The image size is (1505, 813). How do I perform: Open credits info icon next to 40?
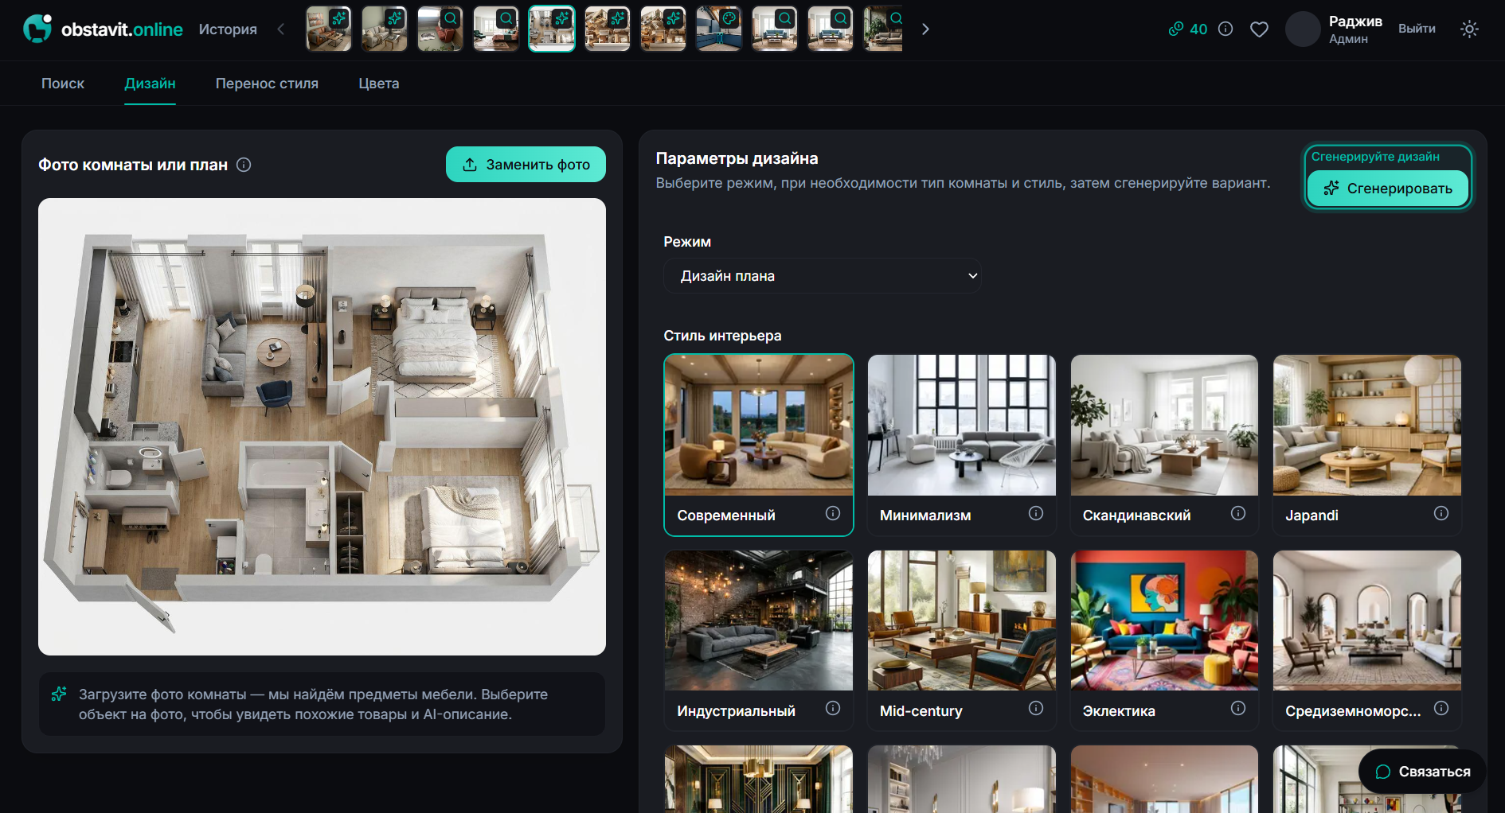pyautogui.click(x=1225, y=29)
